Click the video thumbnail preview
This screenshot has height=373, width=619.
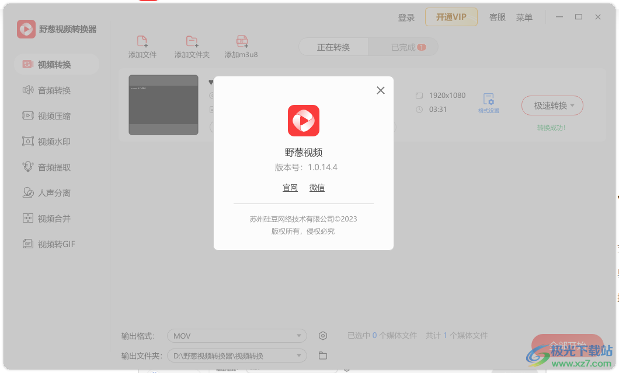click(x=164, y=105)
